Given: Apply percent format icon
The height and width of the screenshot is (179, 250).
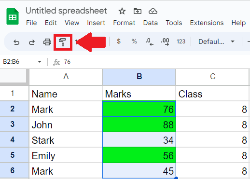Looking at the screenshot, I should 134,41.
